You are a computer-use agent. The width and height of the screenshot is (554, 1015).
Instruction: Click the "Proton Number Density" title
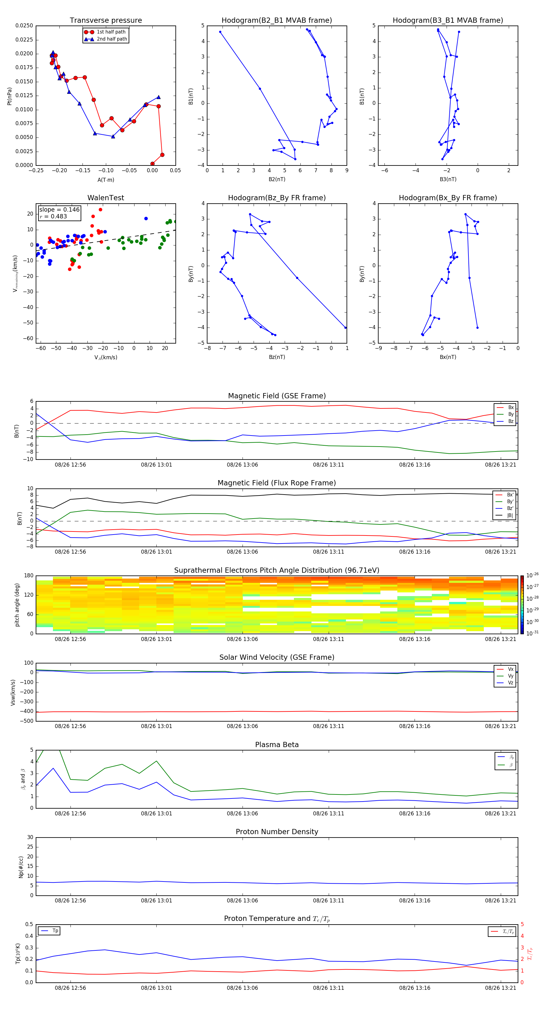point(277,832)
